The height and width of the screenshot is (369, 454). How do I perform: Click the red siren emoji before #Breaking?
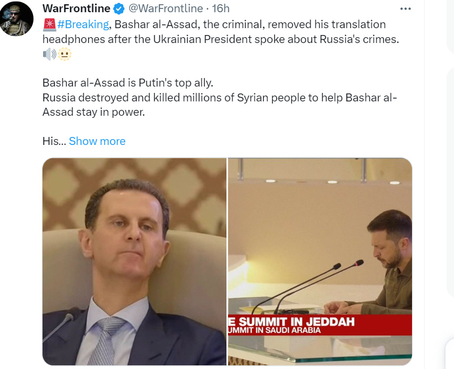[49, 24]
